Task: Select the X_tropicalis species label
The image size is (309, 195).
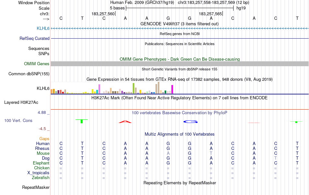Action: [38, 173]
